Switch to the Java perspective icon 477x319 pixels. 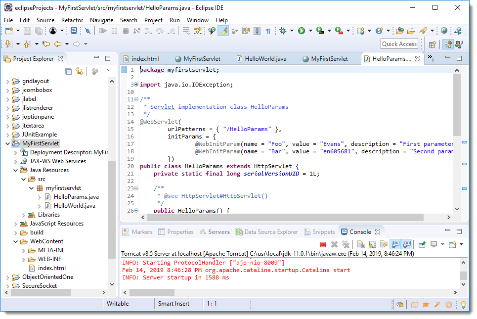[459, 44]
